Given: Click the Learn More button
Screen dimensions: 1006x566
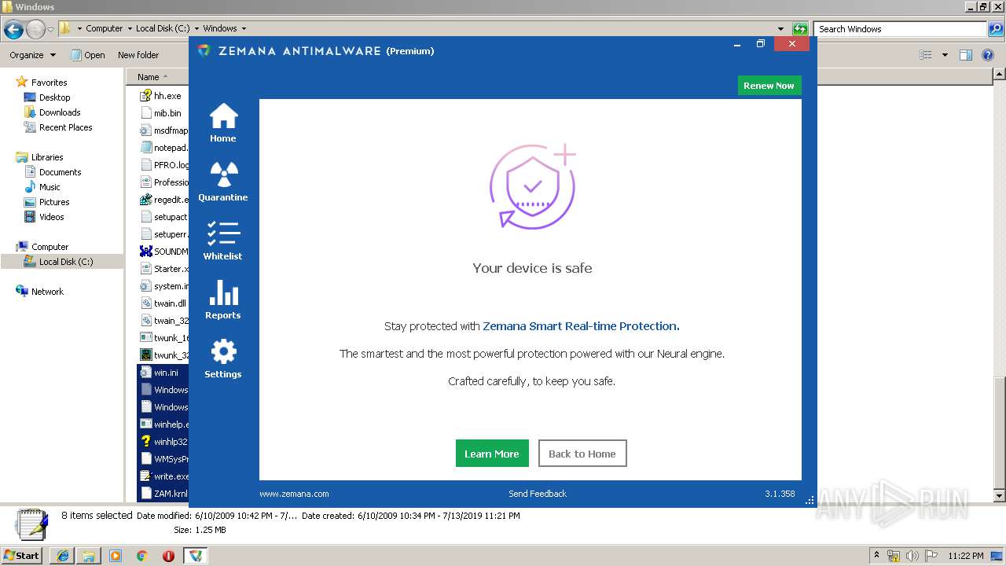Looking at the screenshot, I should pyautogui.click(x=492, y=454).
